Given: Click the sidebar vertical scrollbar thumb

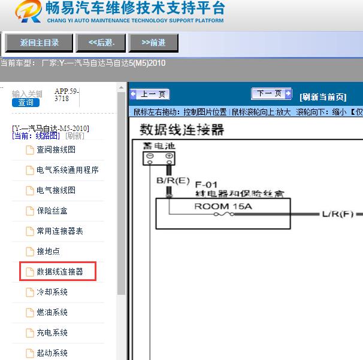Looking at the screenshot, I should coord(121,193).
